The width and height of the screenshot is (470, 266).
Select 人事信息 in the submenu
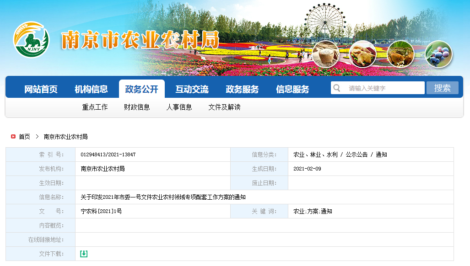pos(179,107)
